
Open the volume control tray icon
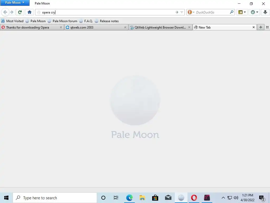[x=236, y=198]
